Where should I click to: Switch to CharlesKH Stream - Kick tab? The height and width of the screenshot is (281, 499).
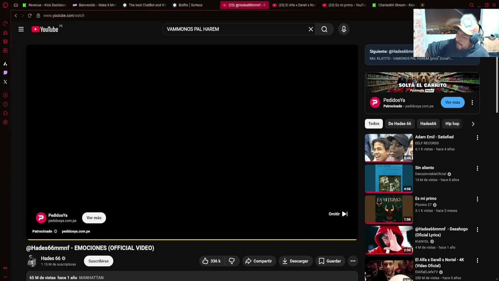coord(394,5)
